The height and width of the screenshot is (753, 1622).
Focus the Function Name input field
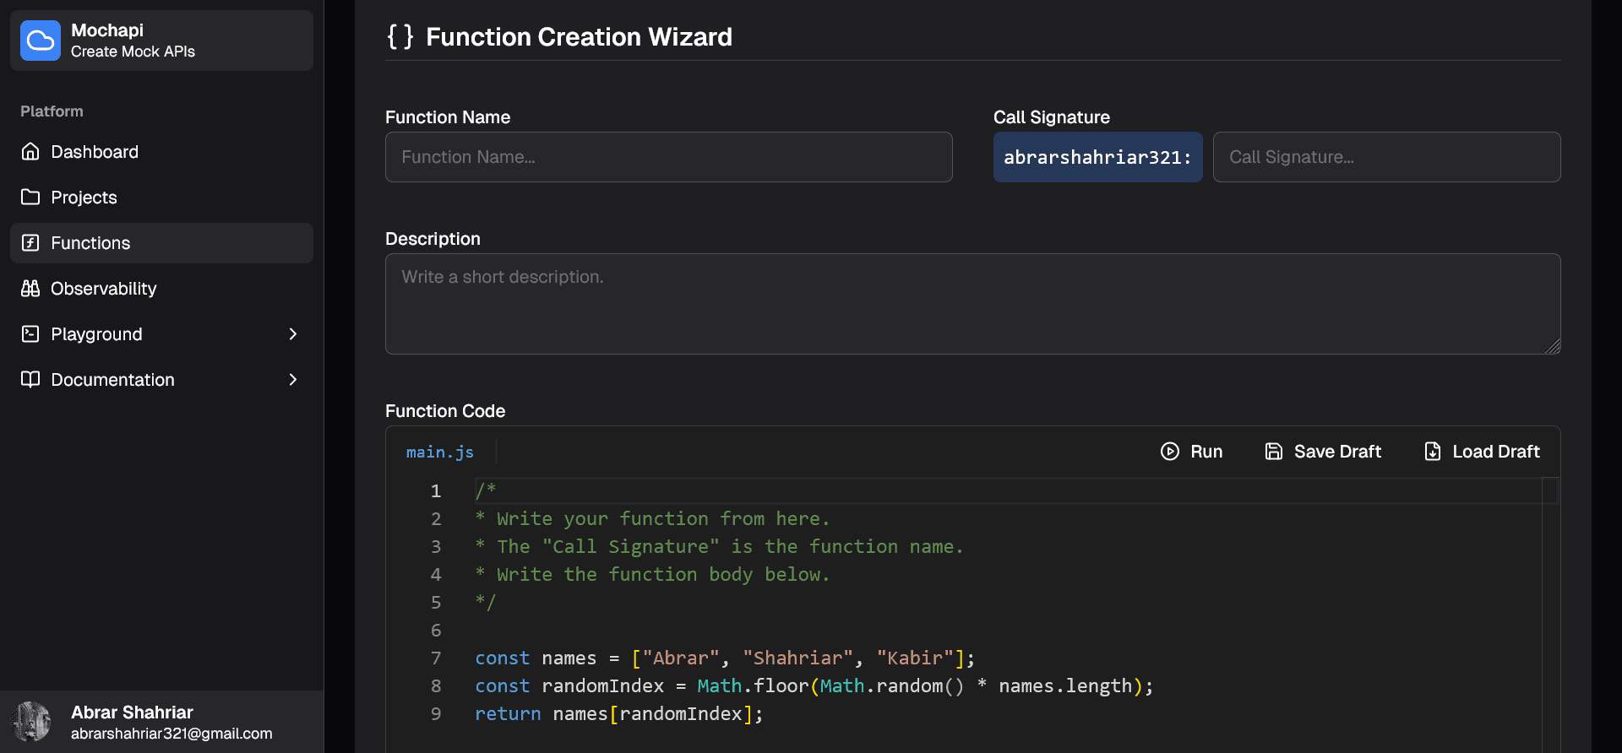point(668,157)
